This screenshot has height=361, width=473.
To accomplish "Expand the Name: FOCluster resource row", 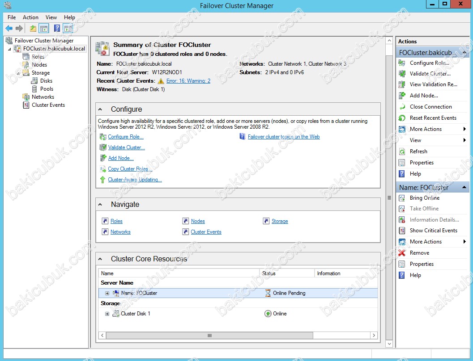I will tap(107, 293).
